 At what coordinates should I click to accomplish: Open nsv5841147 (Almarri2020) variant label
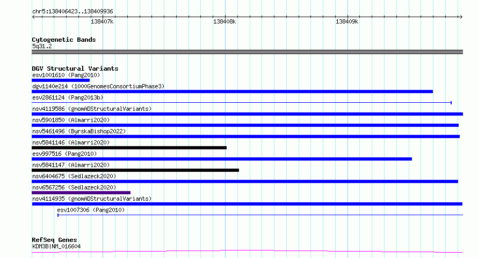pos(71,165)
